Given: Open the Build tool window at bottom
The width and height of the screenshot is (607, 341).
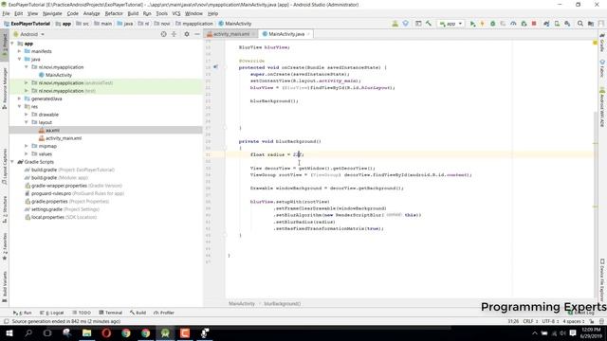Looking at the screenshot, I should [138, 313].
